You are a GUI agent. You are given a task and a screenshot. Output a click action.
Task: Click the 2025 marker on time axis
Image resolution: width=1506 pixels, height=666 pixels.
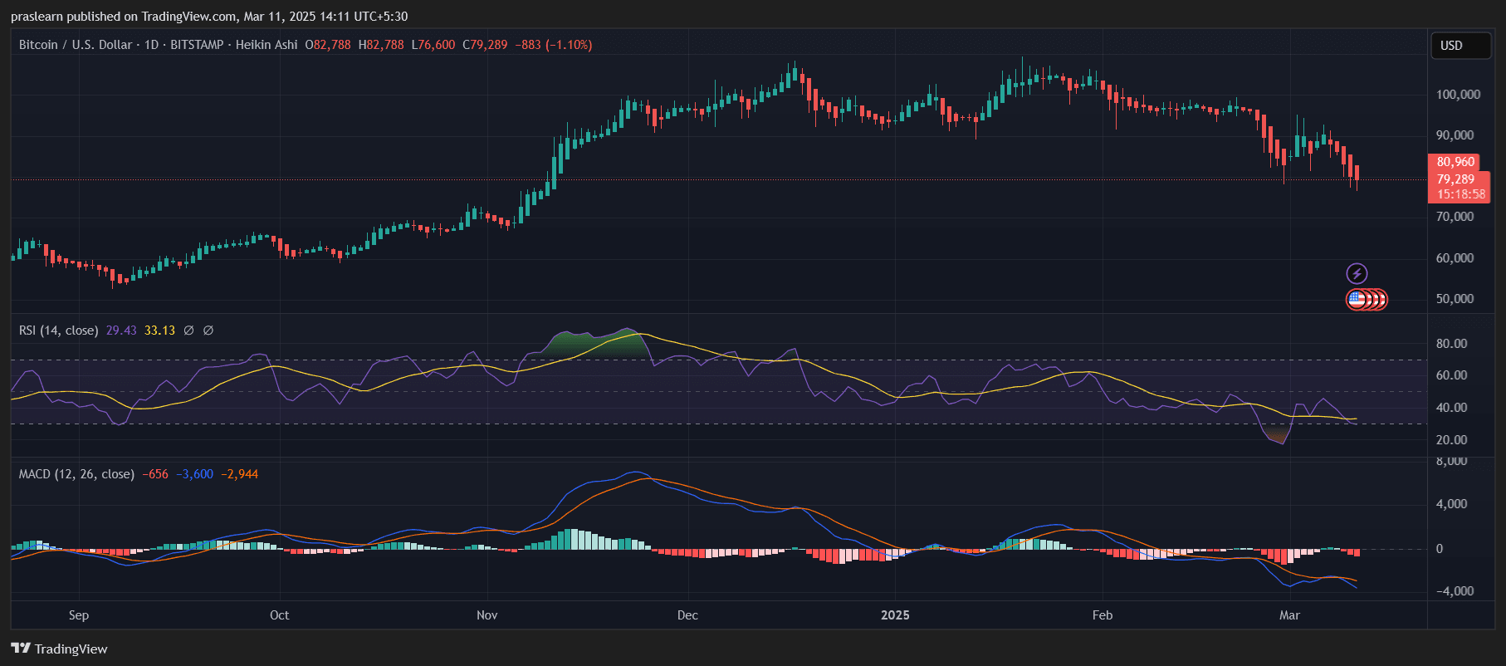[895, 615]
